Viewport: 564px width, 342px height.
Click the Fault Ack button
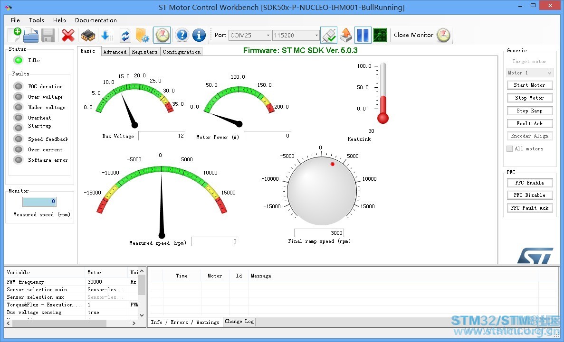(x=529, y=123)
